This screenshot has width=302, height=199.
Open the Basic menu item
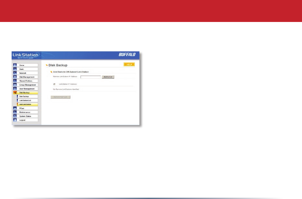click(27, 69)
